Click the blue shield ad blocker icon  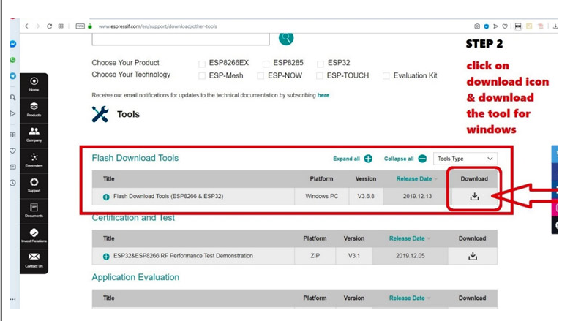click(x=487, y=26)
